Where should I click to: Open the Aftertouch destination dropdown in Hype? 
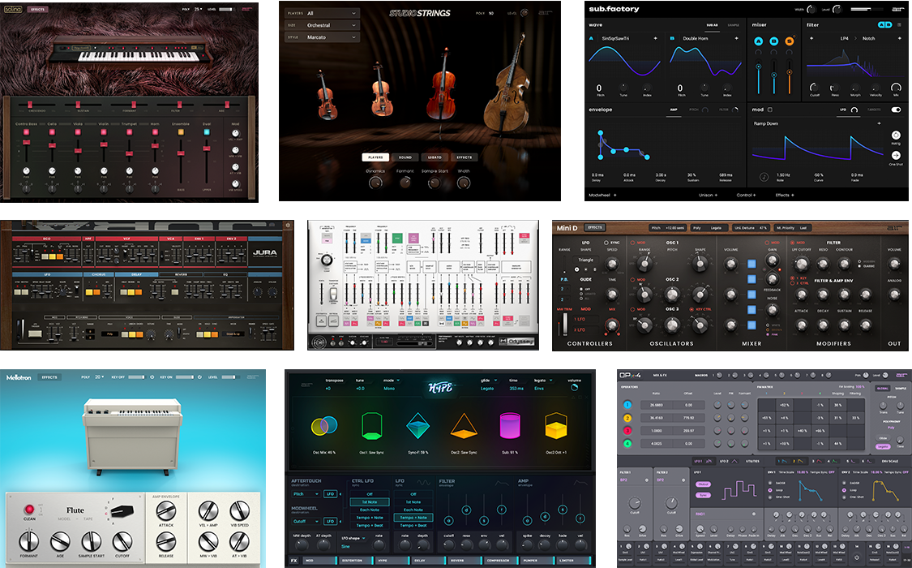[306, 493]
